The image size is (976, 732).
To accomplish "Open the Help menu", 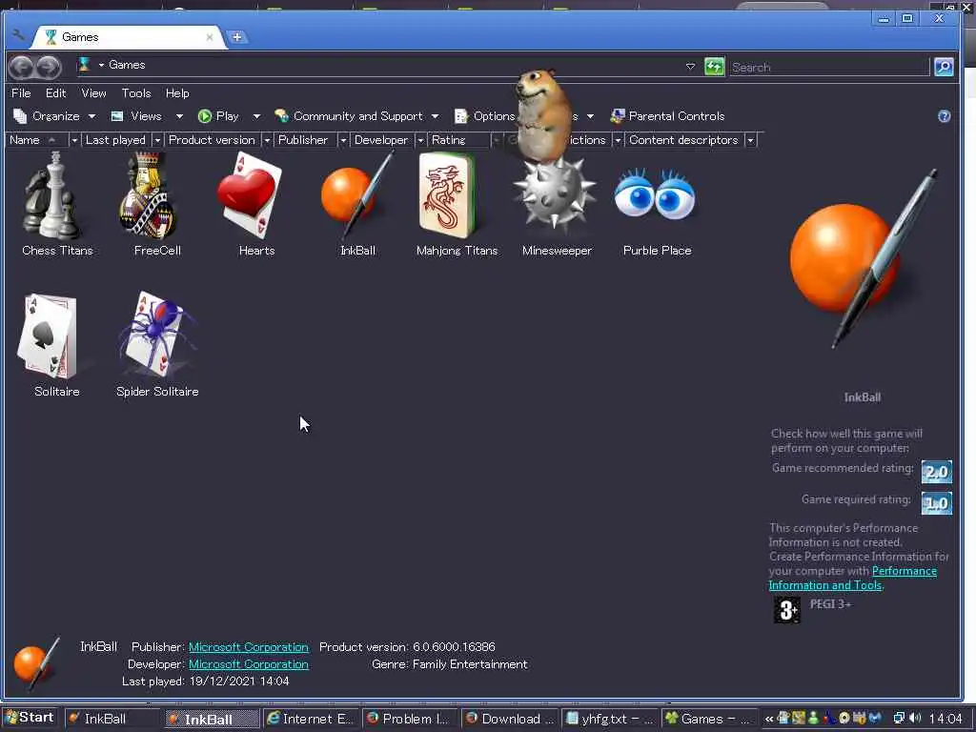I will tap(177, 93).
